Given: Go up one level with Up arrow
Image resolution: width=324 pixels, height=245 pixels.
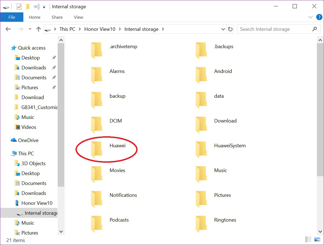Looking at the screenshot, I should 38,29.
